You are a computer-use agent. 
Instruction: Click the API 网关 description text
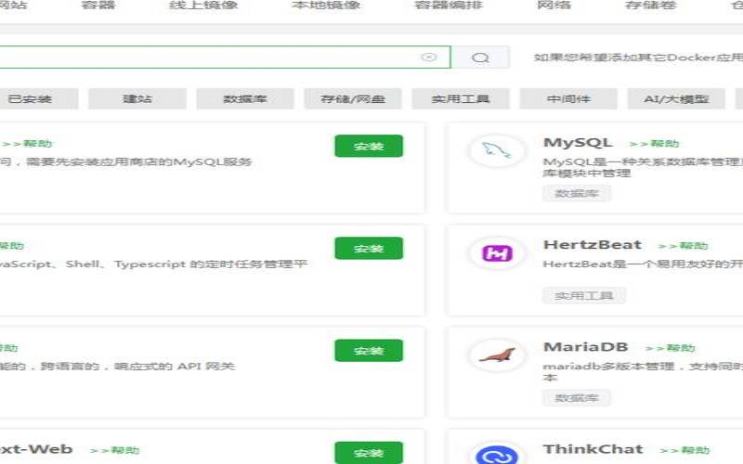click(117, 366)
